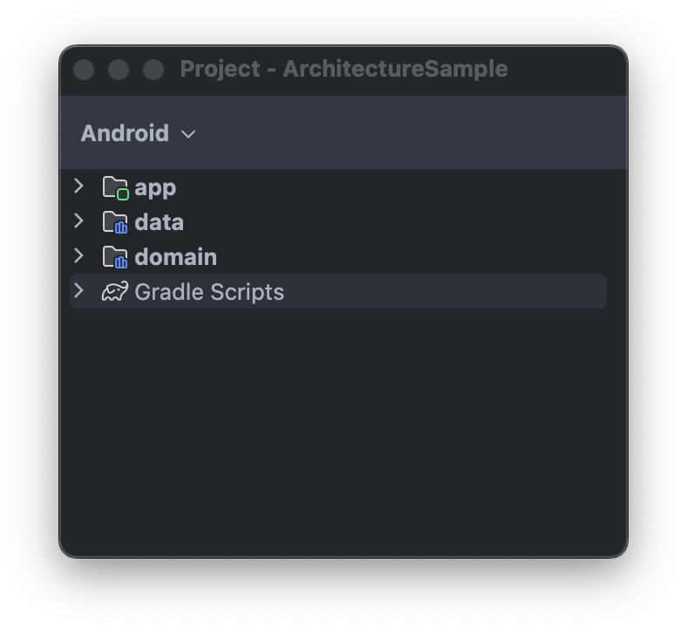687x631 pixels.
Task: Click the data module folder icon
Action: (x=115, y=222)
